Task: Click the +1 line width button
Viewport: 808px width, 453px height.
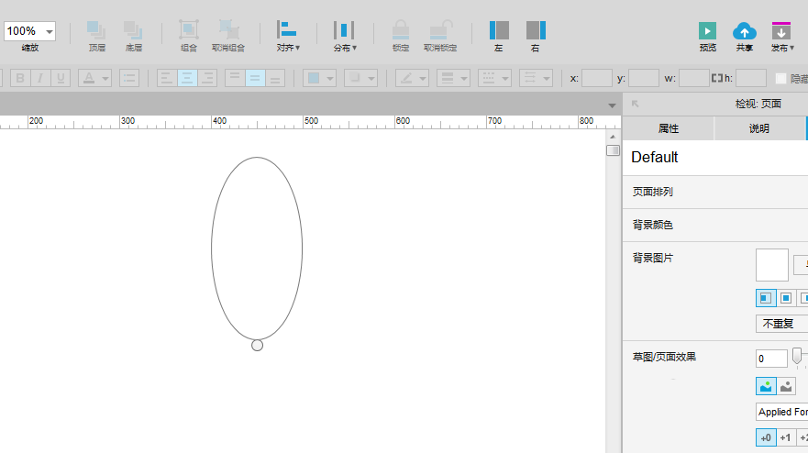Action: [x=785, y=438]
